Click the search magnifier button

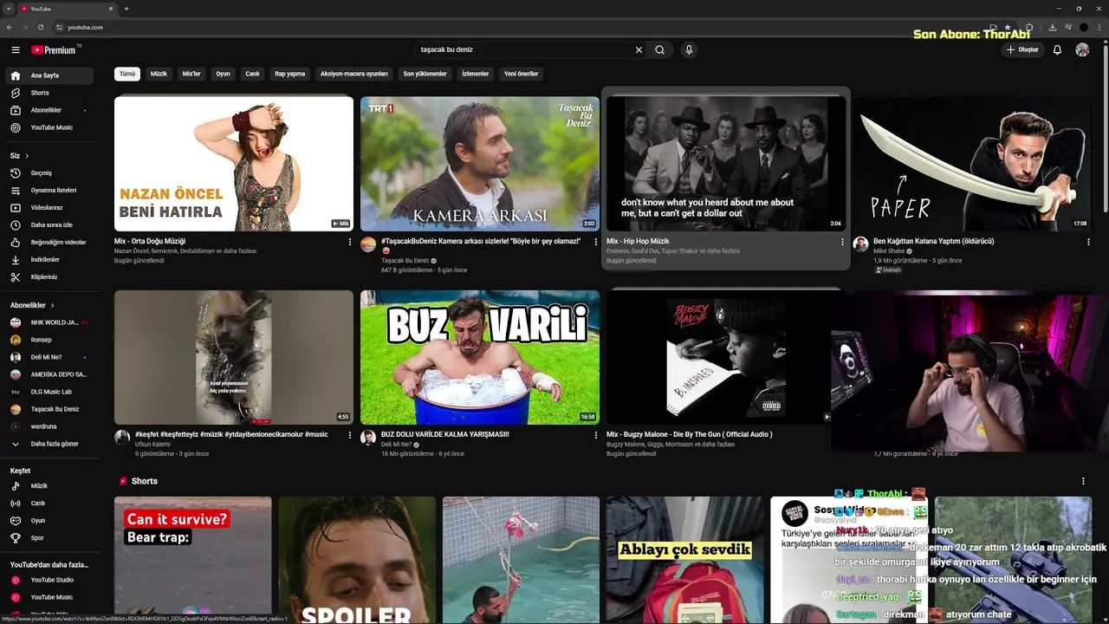659,50
